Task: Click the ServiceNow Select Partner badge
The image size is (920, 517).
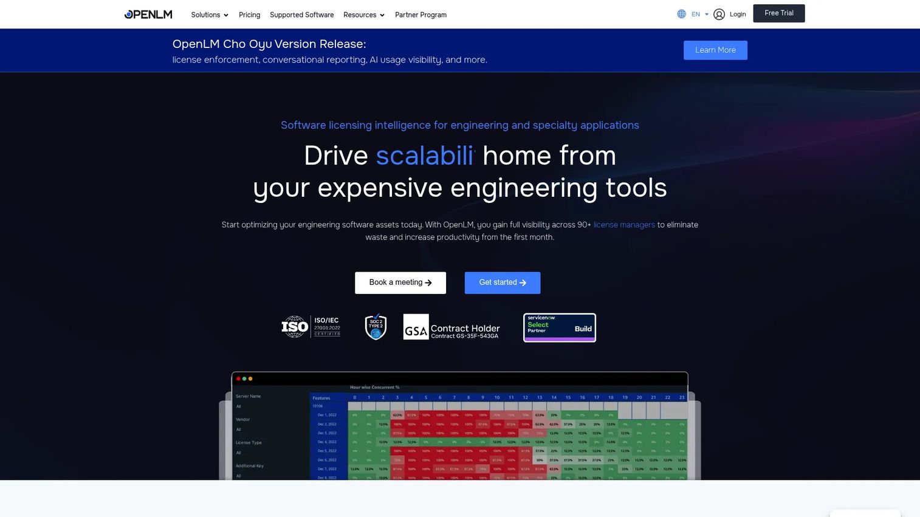Action: point(560,327)
